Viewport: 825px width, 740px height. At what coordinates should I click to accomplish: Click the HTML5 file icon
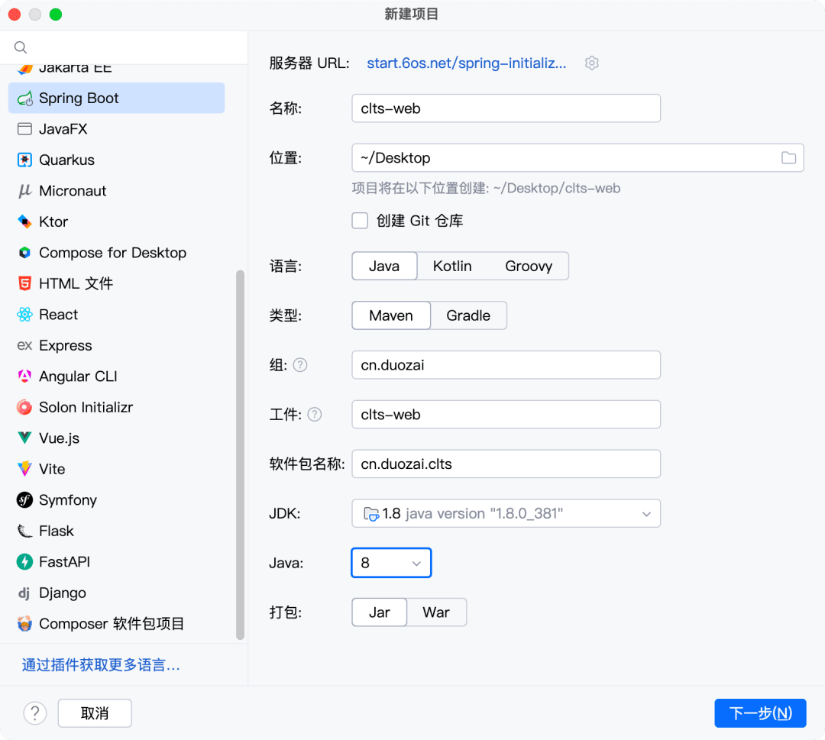pos(24,283)
